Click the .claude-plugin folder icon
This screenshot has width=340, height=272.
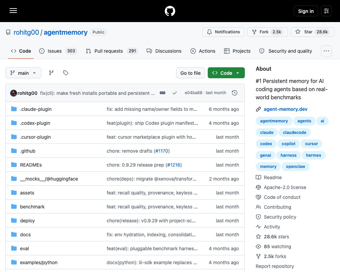tap(14, 109)
